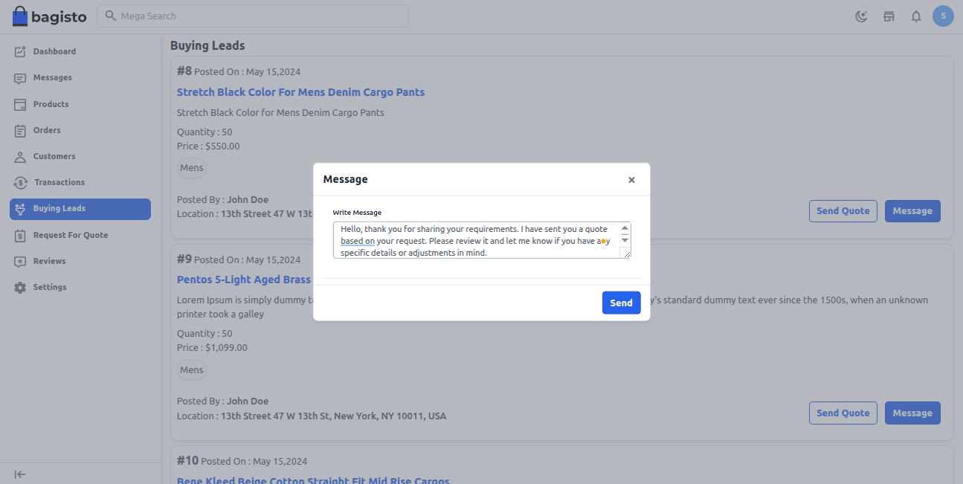Select the Products sidebar icon
Image resolution: width=963 pixels, height=484 pixels.
click(x=21, y=104)
